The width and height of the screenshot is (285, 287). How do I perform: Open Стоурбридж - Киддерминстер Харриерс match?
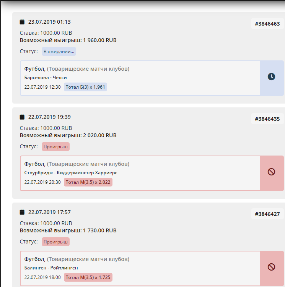click(71, 173)
